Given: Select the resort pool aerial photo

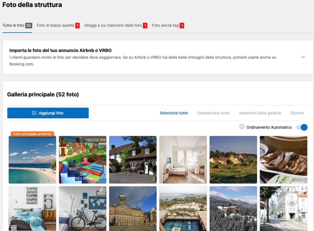Looking at the screenshot, I should [x=183, y=209].
